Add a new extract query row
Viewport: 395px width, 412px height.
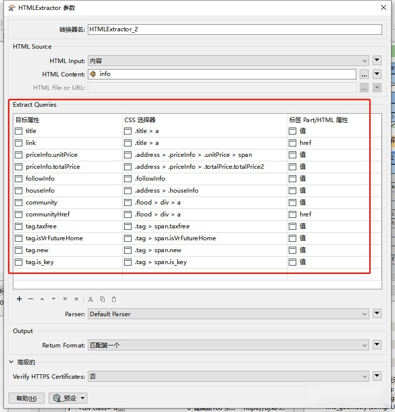pos(19,299)
